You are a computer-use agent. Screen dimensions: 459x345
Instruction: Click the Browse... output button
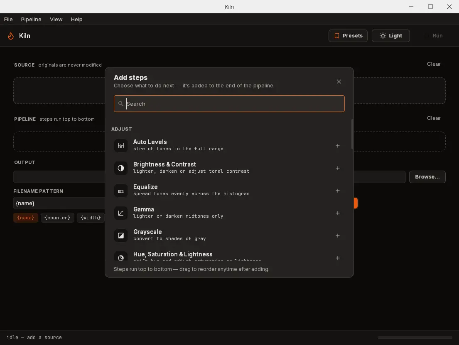pos(427,177)
